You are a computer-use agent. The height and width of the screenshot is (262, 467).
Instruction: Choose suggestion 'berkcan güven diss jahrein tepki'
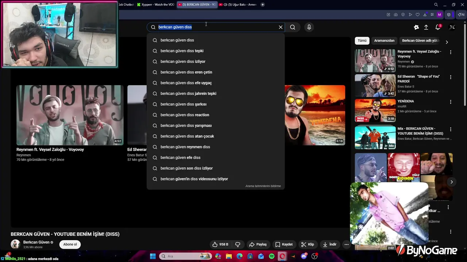click(x=216, y=94)
